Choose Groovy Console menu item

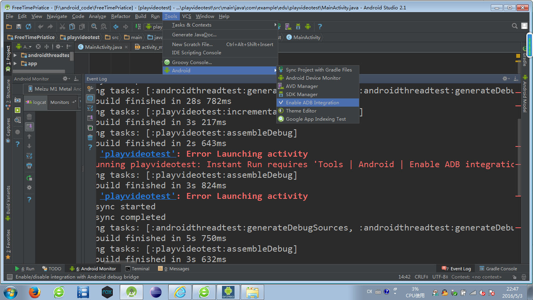pos(220,62)
